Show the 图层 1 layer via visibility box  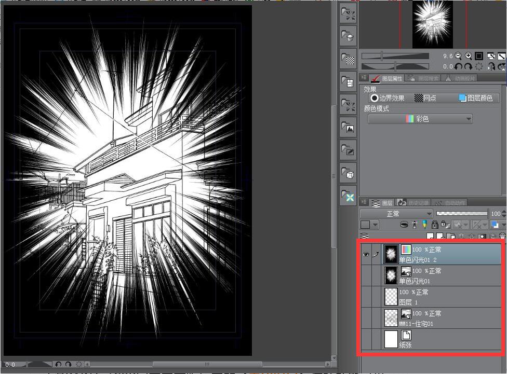[365, 297]
